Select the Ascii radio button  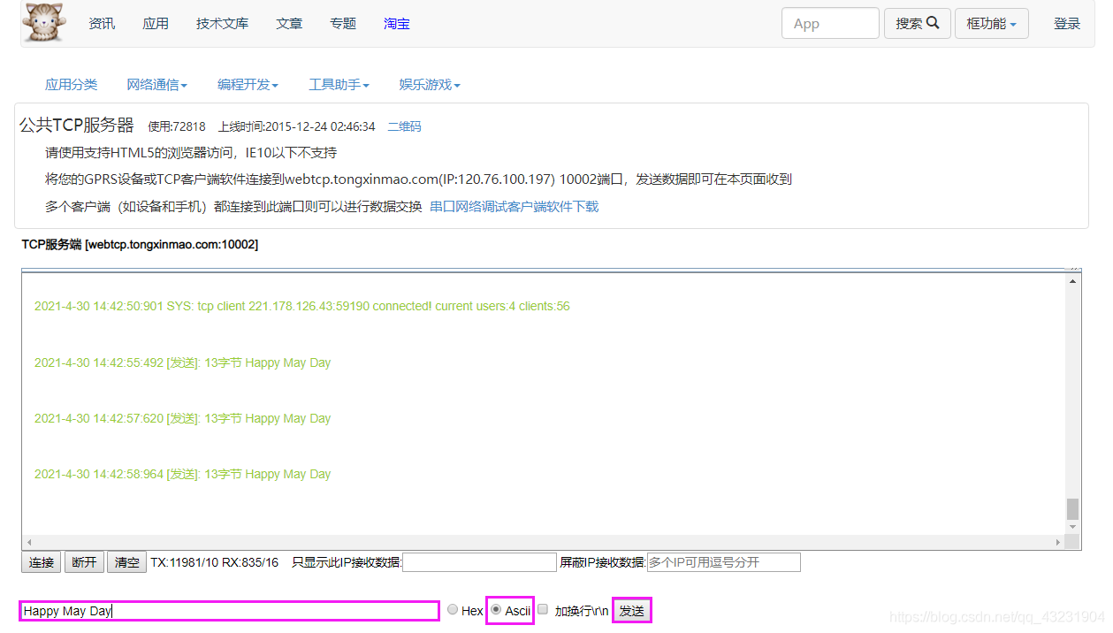[496, 610]
